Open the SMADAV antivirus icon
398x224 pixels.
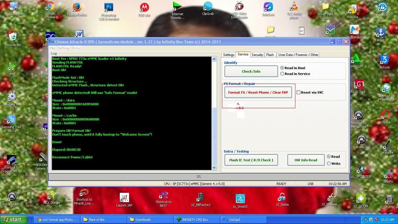point(356,59)
